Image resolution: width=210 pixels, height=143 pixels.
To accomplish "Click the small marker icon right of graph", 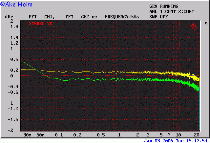I will (x=206, y=23).
